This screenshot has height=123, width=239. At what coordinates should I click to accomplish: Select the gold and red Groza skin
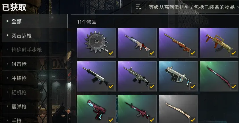(219, 43)
